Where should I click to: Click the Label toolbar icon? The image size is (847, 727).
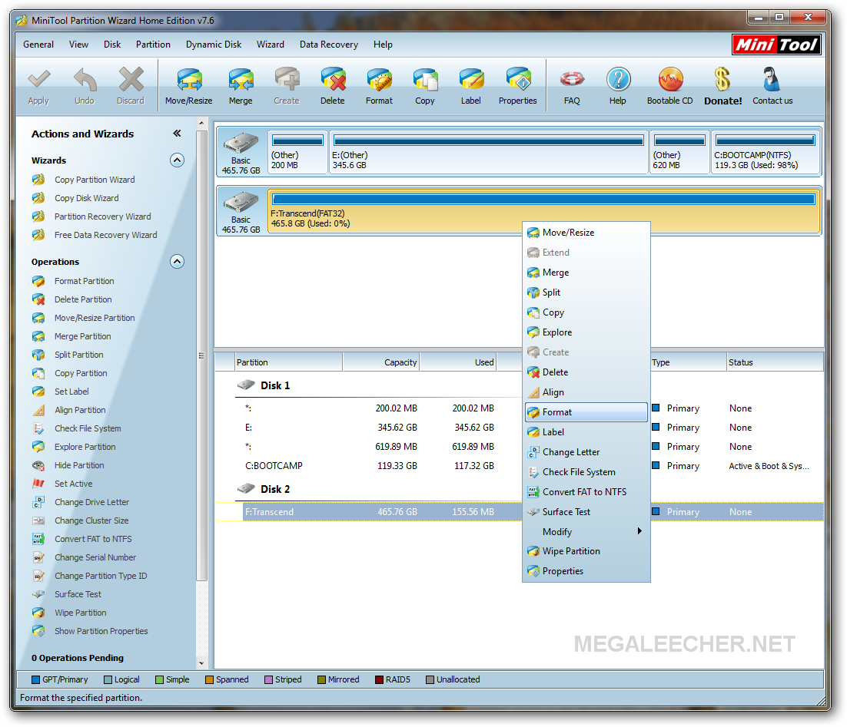[471, 80]
